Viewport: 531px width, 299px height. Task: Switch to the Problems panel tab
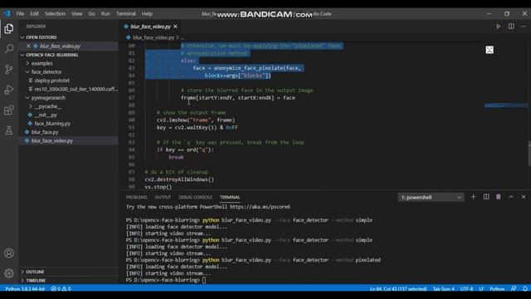point(136,198)
